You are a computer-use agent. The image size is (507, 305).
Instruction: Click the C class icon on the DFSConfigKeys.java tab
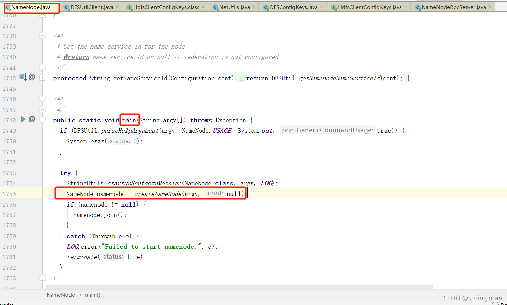click(x=266, y=7)
